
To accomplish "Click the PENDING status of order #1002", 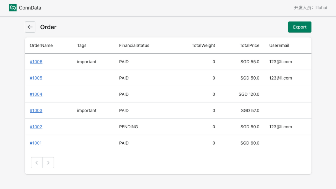I will [128, 127].
